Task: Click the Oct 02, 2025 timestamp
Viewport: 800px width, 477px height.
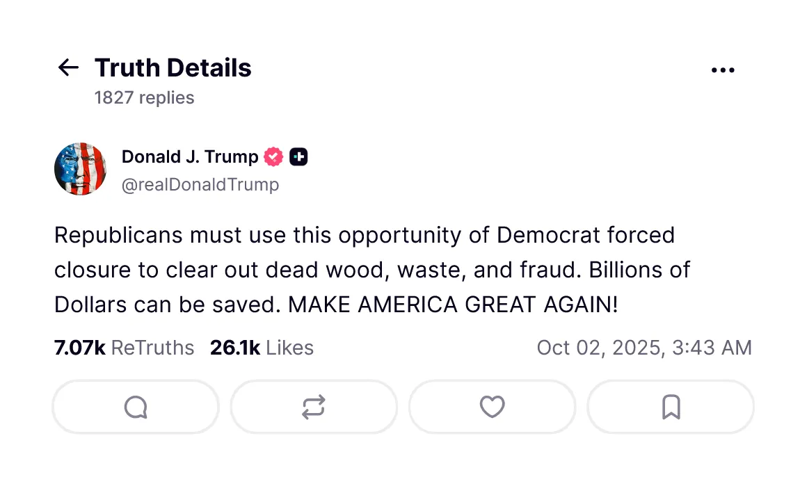Action: 644,348
